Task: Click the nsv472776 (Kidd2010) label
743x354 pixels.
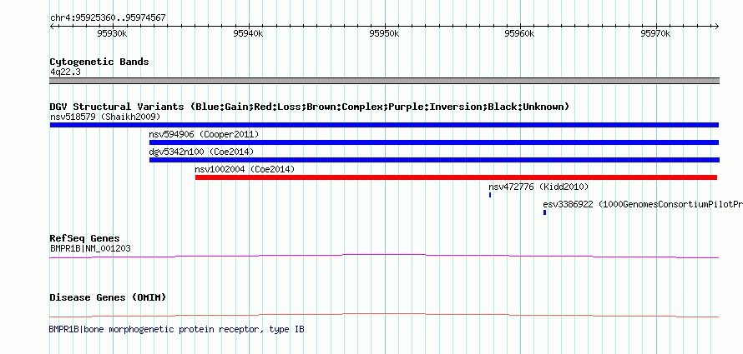Action: point(538,187)
